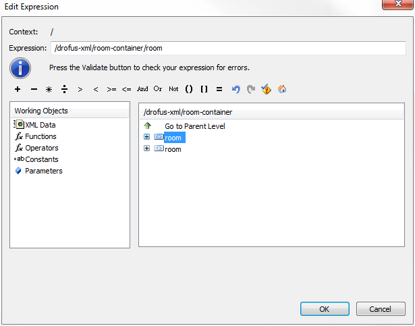Click the validate expression icon
This screenshot has height=326, width=415.
tap(267, 89)
